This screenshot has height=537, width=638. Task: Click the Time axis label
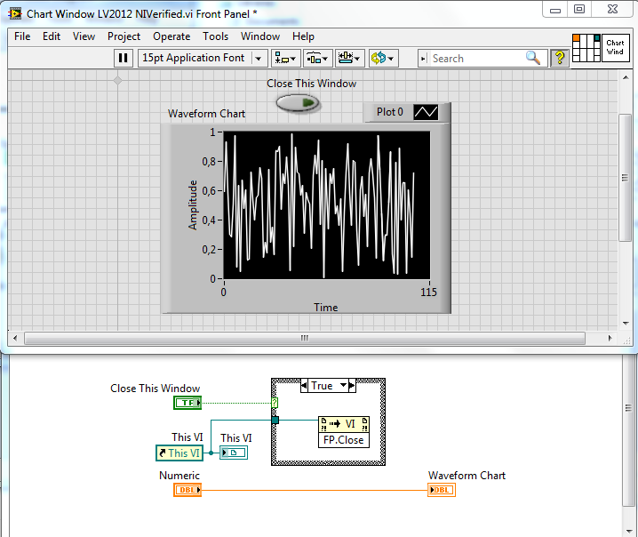click(x=325, y=308)
